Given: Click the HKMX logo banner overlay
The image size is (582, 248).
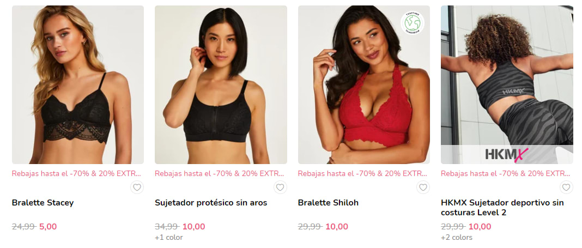Looking at the screenshot, I should (507, 154).
